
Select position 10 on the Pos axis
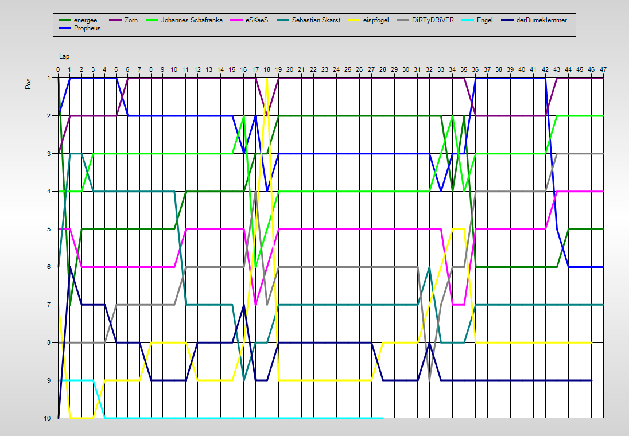[x=48, y=418]
